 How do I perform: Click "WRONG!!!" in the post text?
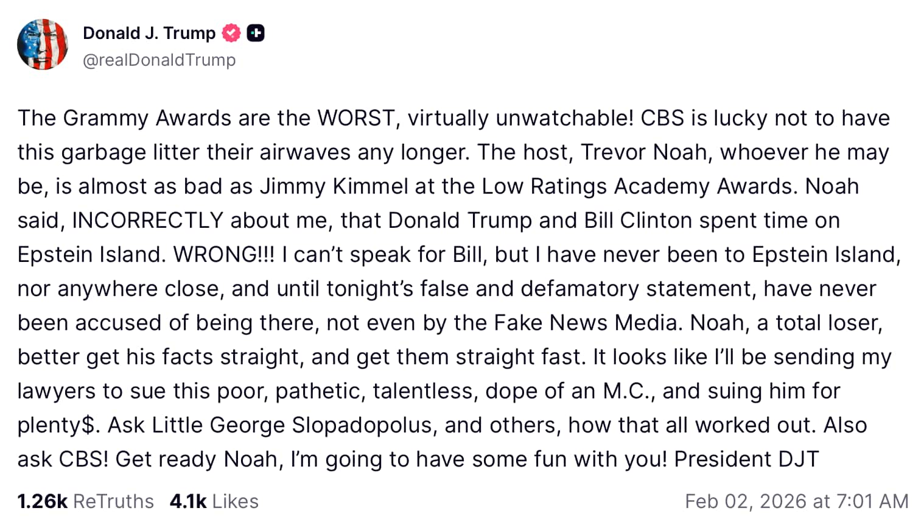(x=224, y=255)
